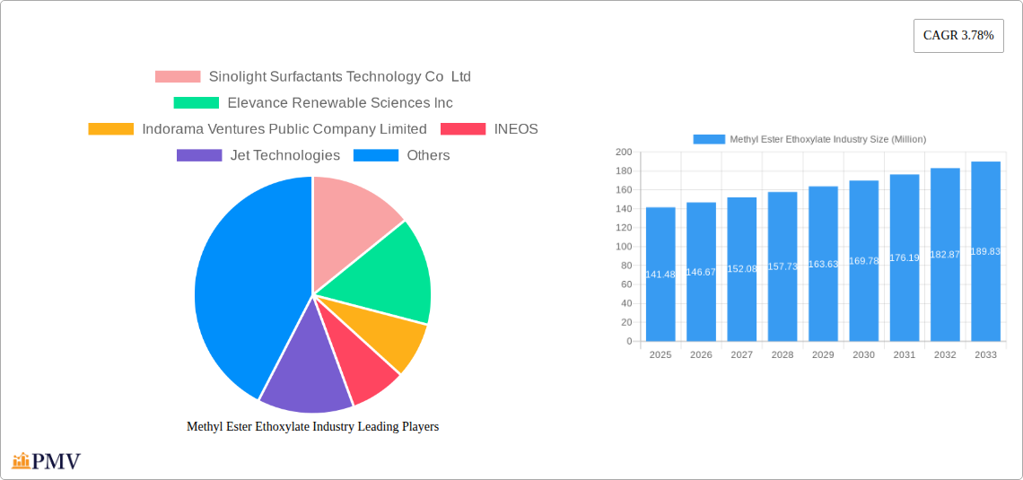Click INEOS legend label
Screen dimensions: 1023x480
[516, 129]
